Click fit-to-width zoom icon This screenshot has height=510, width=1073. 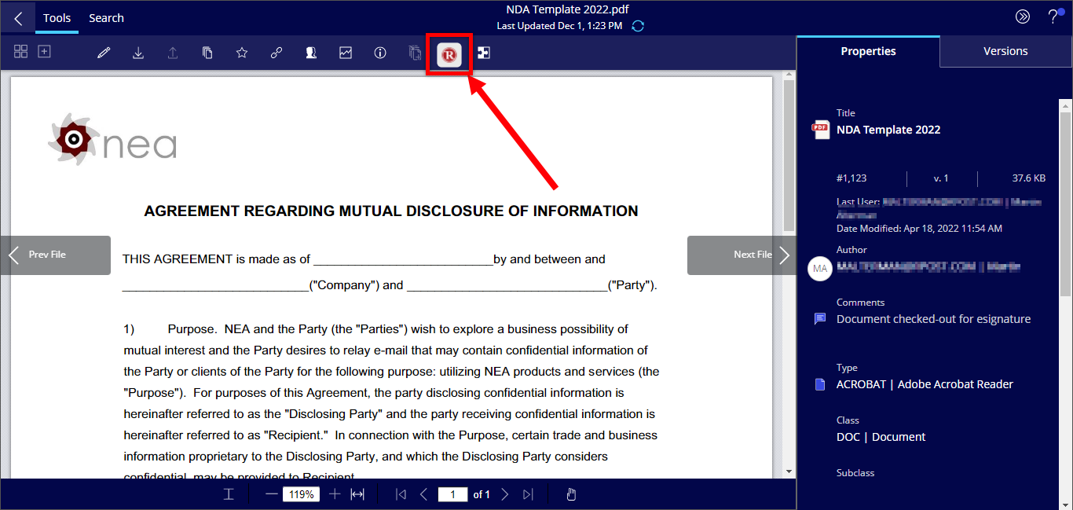pos(357,494)
